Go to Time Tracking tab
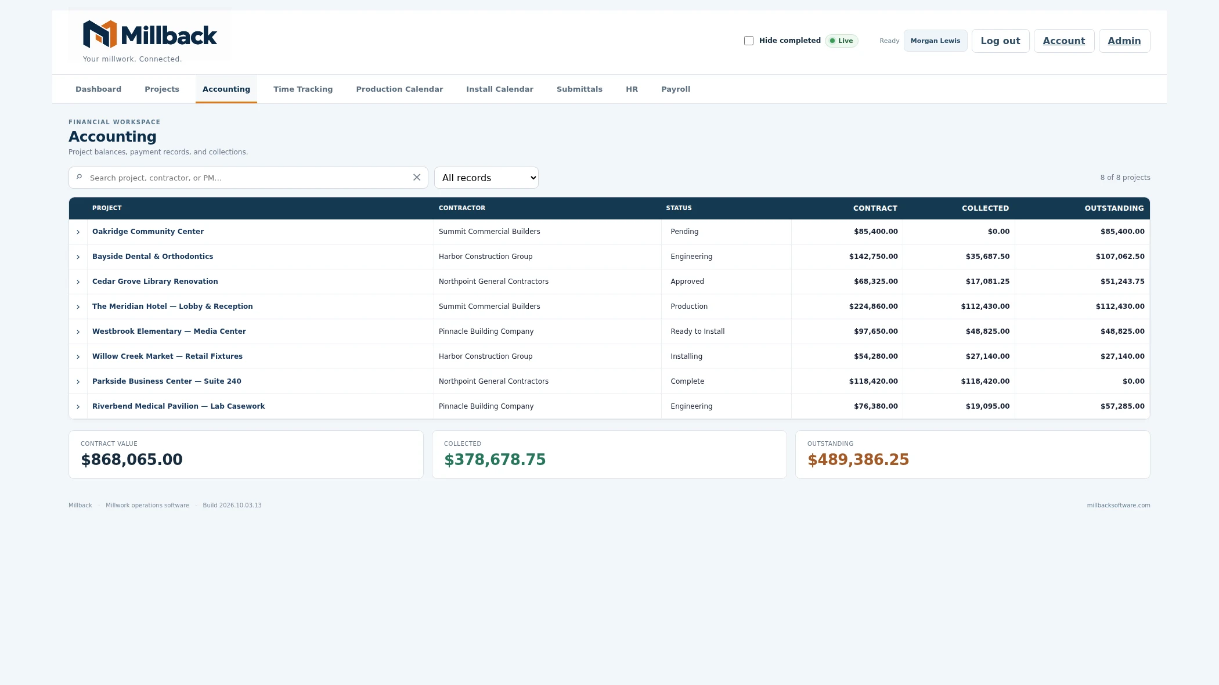1219x685 pixels. pos(303,89)
